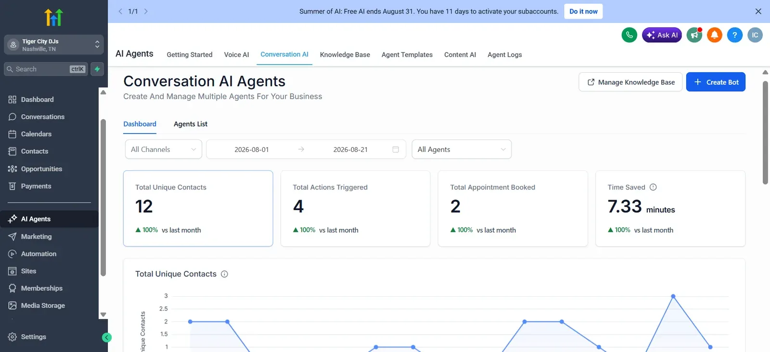
Task: Open the Agent Templates tab
Action: click(x=407, y=55)
